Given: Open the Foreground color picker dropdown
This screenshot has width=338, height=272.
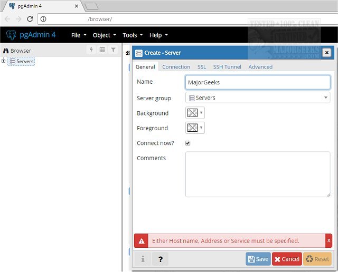Looking at the screenshot, I should (195, 128).
